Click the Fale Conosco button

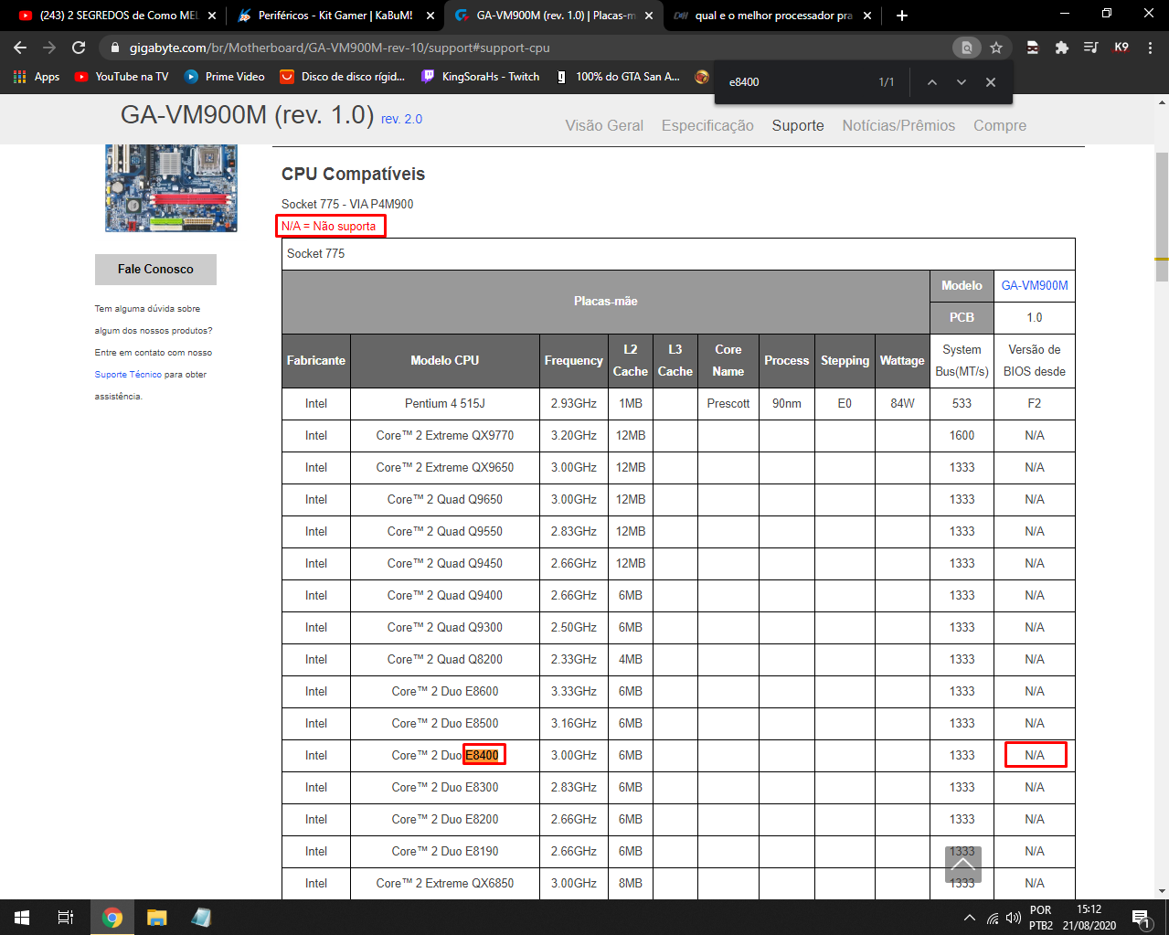click(x=155, y=270)
